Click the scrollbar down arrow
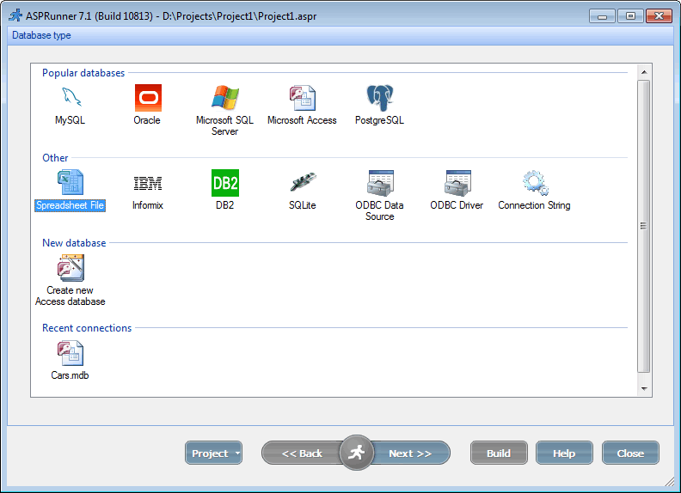681x493 pixels. pos(644,389)
